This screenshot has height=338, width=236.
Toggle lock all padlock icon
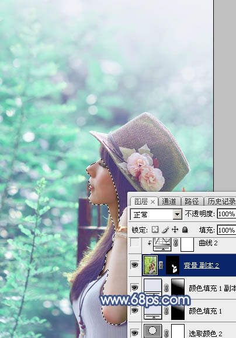[185, 230]
